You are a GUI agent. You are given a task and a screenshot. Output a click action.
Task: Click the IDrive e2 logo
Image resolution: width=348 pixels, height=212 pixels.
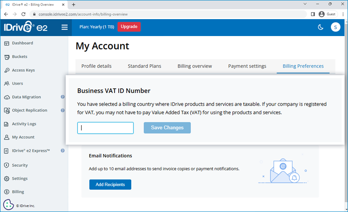(26, 27)
